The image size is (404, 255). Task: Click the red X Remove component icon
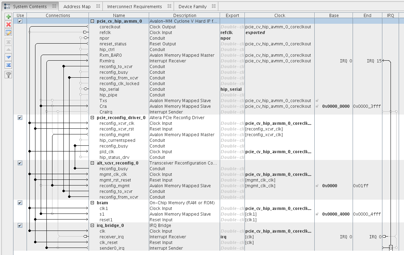point(9,24)
